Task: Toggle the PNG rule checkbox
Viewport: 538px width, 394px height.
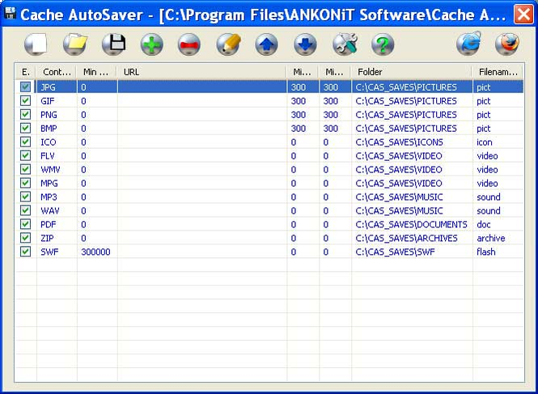Action: [x=25, y=114]
